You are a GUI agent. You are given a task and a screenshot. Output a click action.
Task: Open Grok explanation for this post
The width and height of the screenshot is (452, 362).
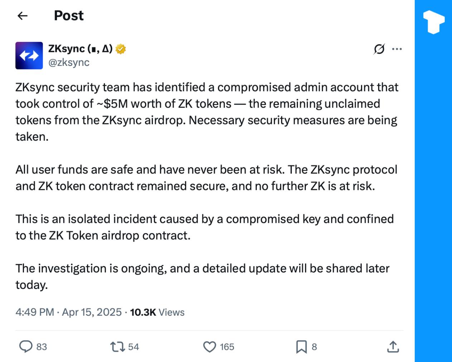(379, 49)
